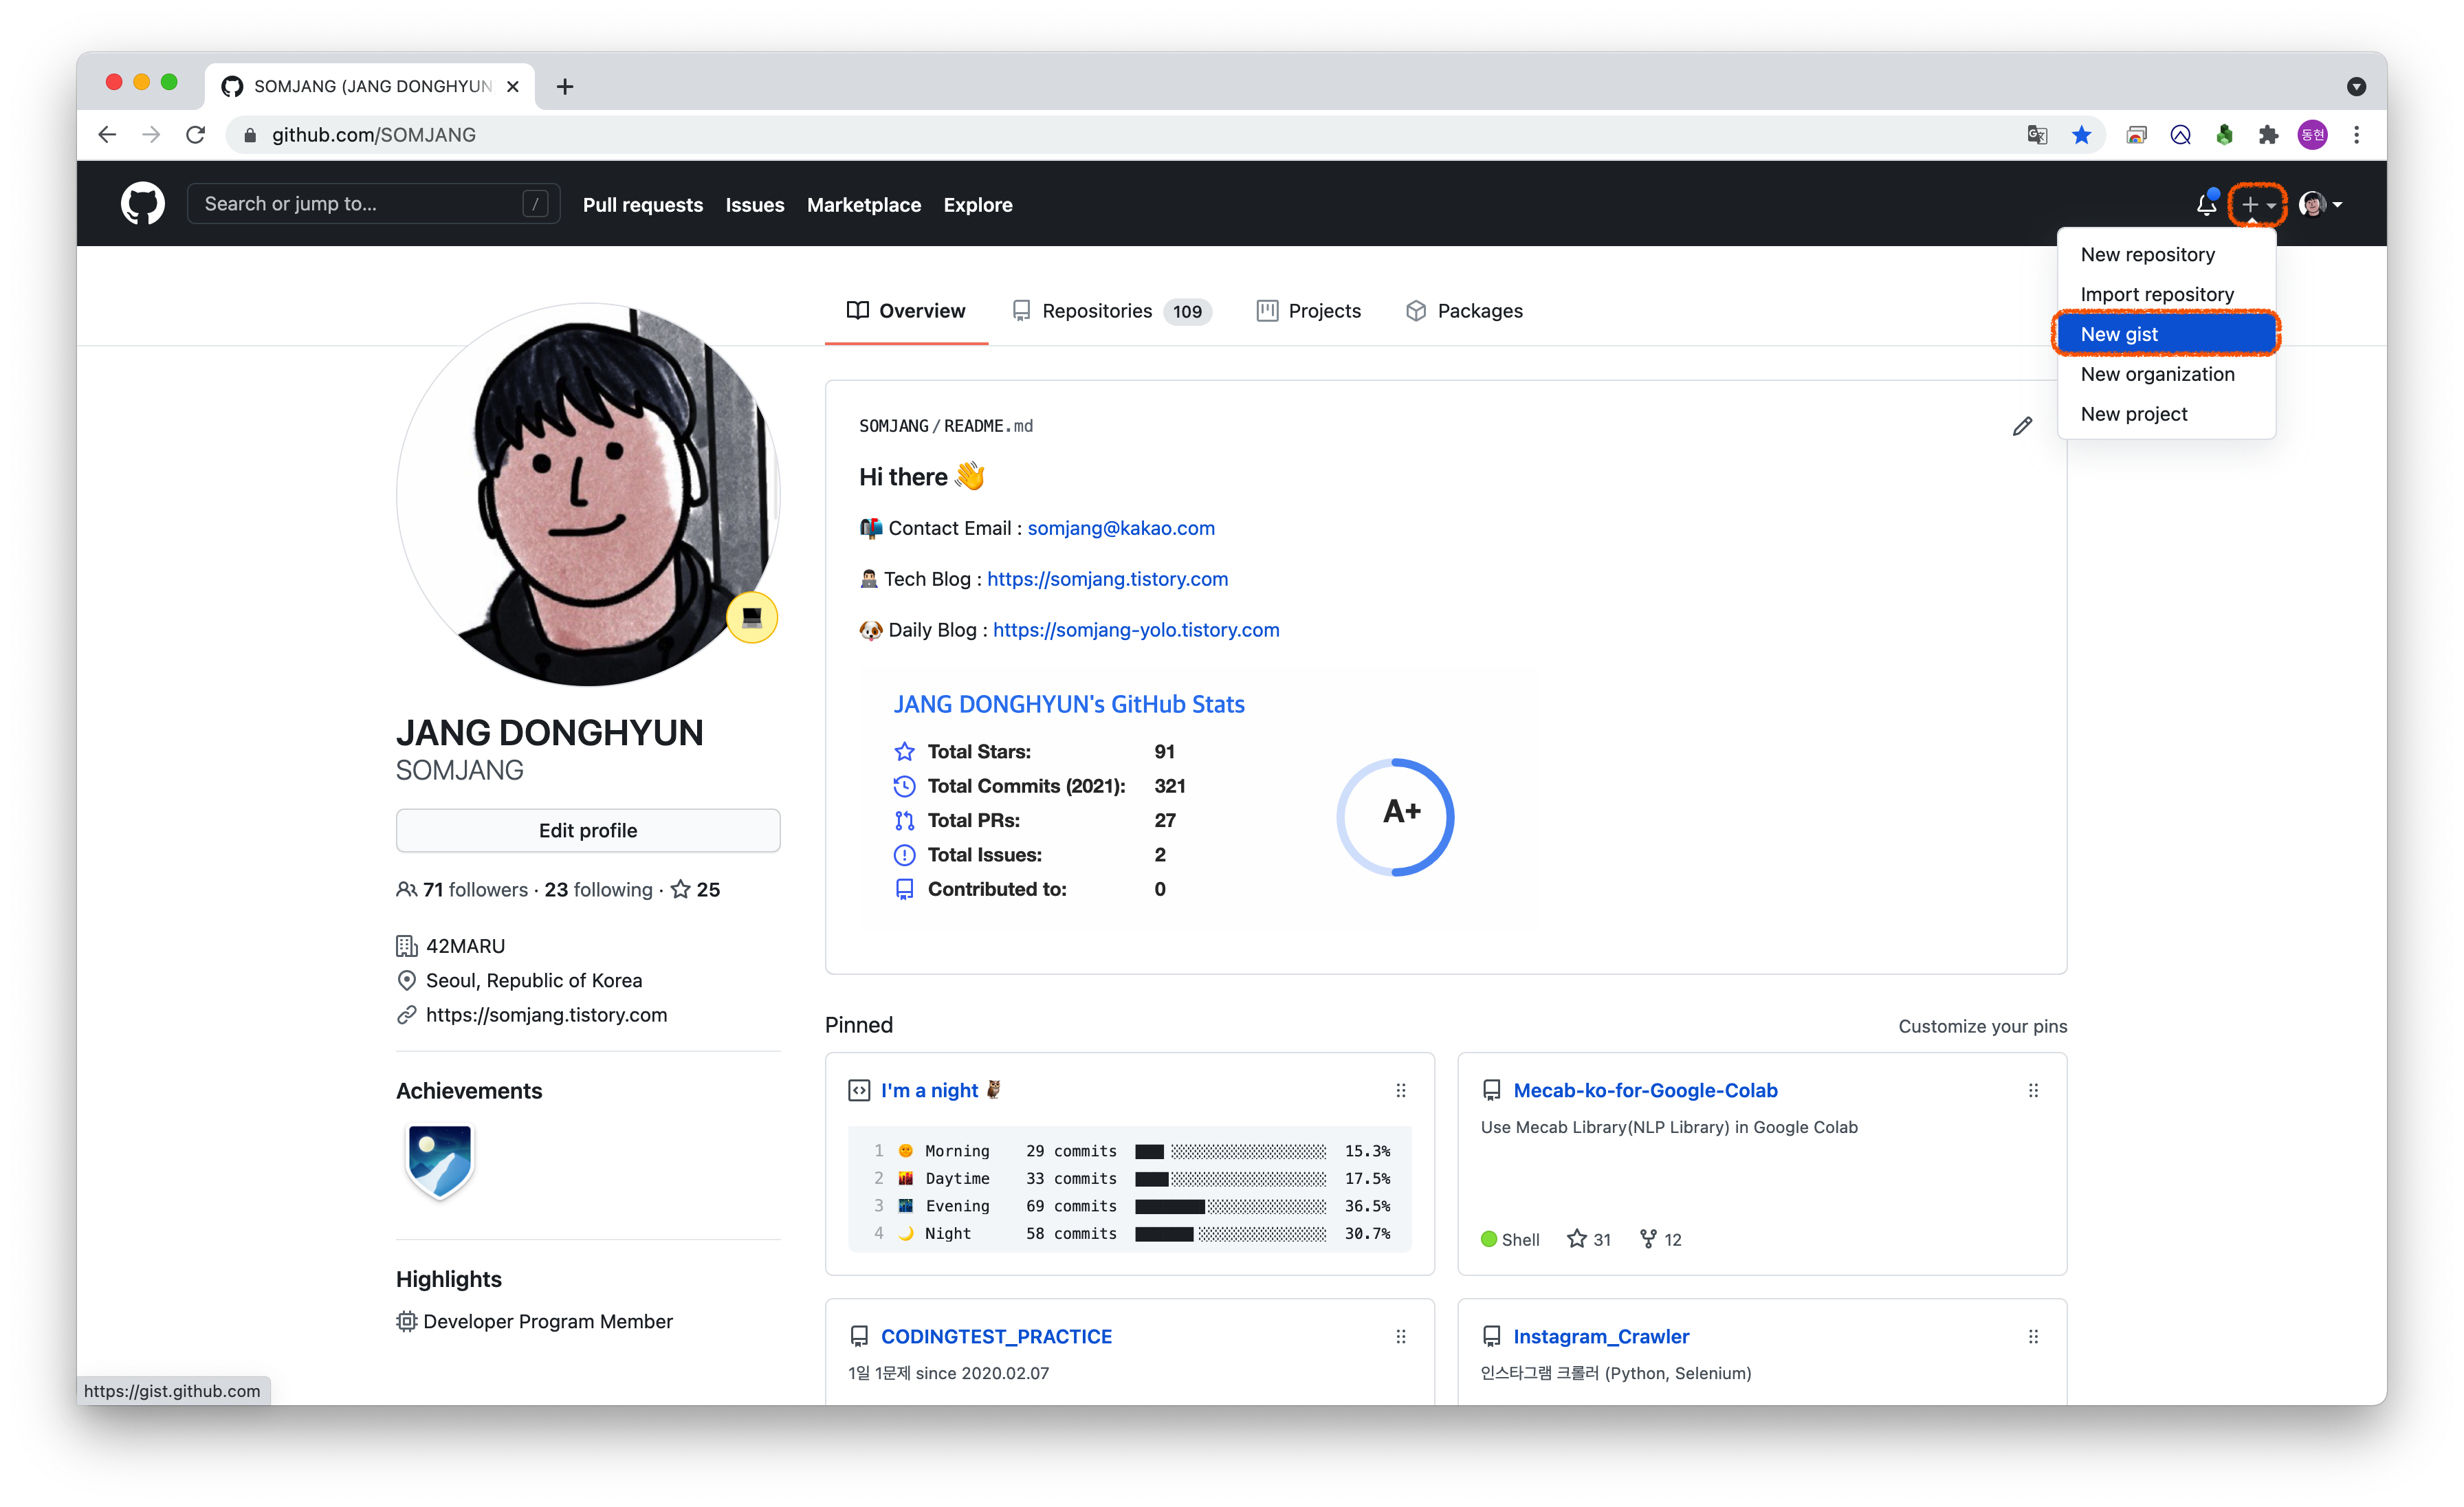Image resolution: width=2464 pixels, height=1507 pixels.
Task: Click the GitHub Octocat logo
Action: click(x=143, y=204)
